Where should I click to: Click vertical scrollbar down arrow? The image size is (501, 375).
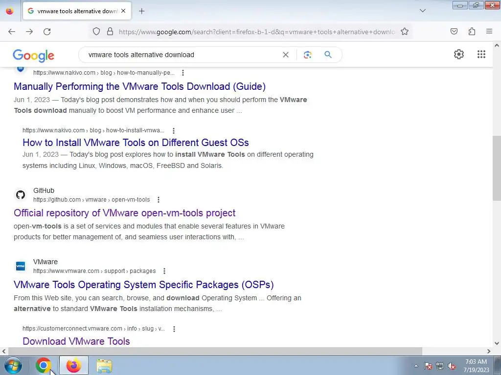pyautogui.click(x=497, y=343)
